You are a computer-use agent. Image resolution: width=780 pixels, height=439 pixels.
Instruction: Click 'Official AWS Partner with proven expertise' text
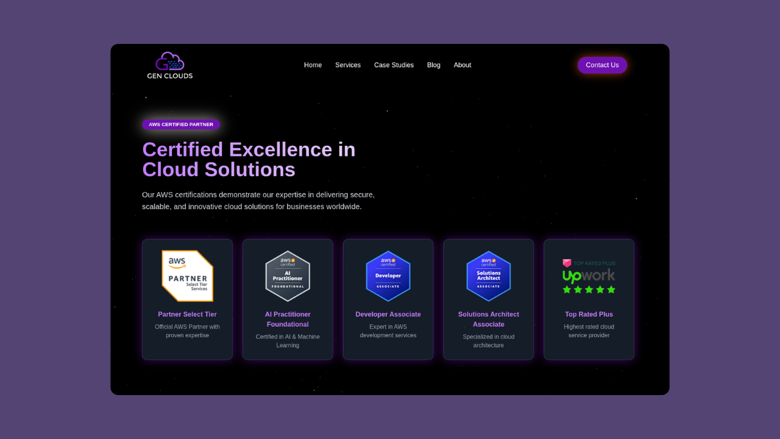coord(187,331)
